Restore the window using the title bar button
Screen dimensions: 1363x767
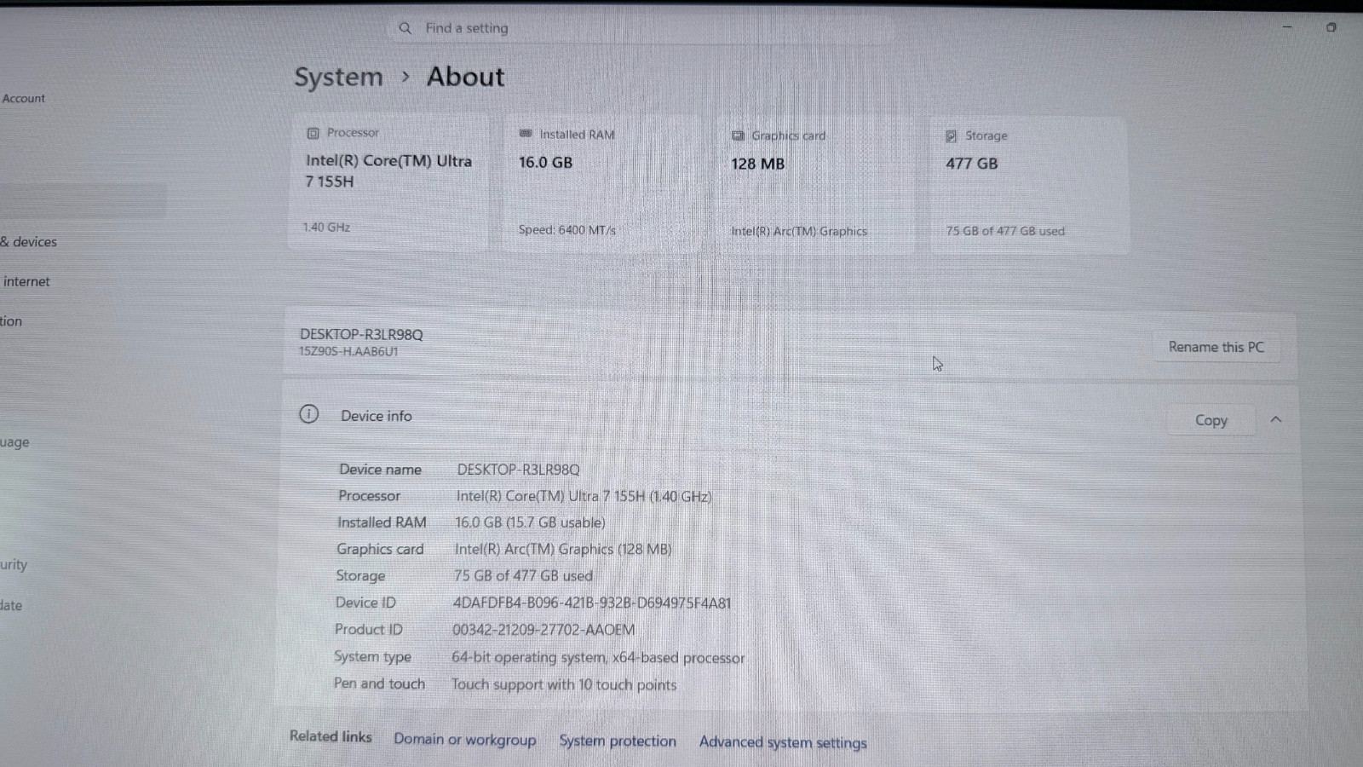[1331, 27]
